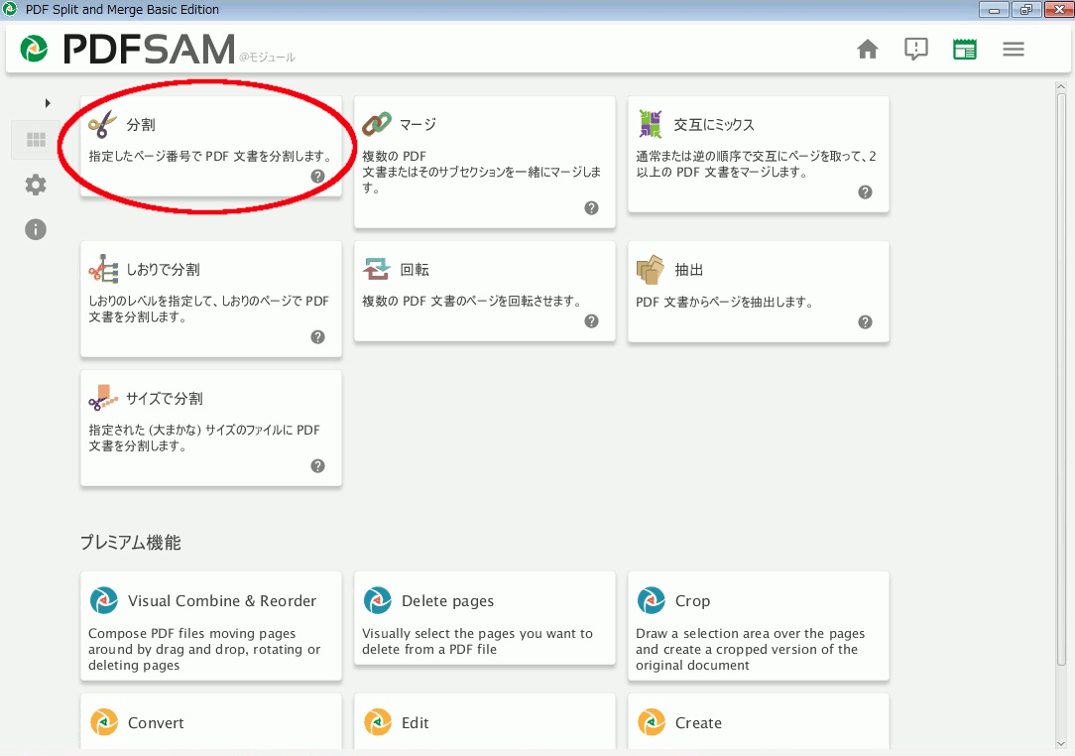Open the About info icon in sidebar
This screenshot has height=756, width=1075.
click(x=36, y=229)
